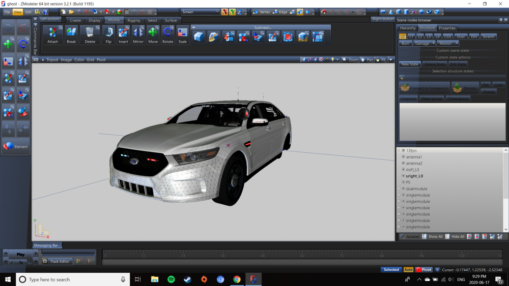This screenshot has height=286, width=509.
Task: Choose the Rotate tool
Action: click(167, 34)
